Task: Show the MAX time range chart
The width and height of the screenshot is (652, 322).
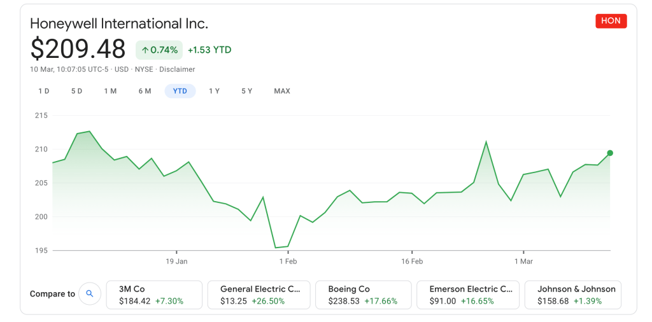Action: point(282,91)
